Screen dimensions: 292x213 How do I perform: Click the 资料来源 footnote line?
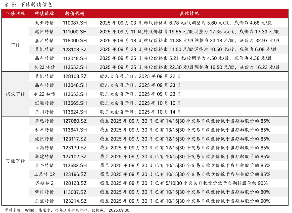pyautogui.click(x=67, y=210)
